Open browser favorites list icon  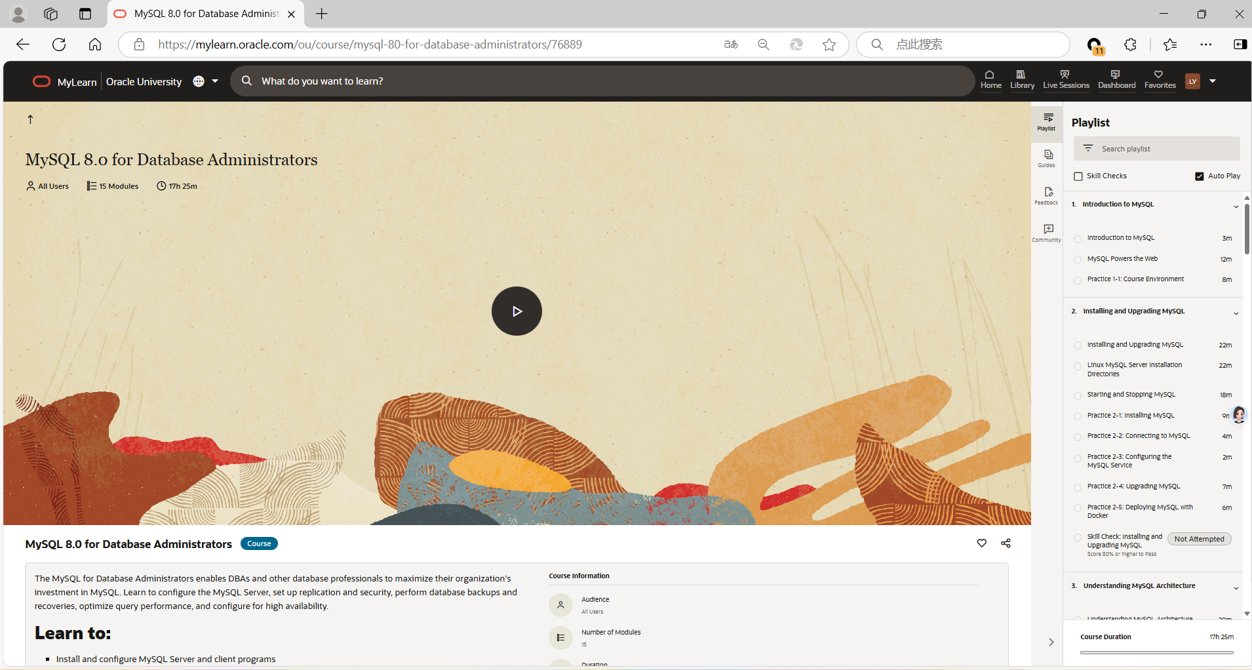click(1170, 45)
